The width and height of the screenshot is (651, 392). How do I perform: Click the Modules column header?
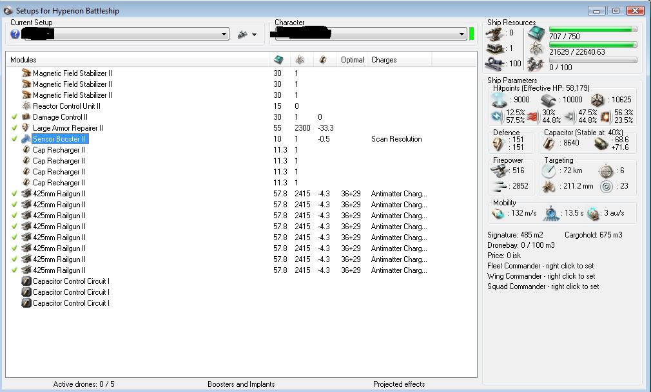click(x=23, y=60)
